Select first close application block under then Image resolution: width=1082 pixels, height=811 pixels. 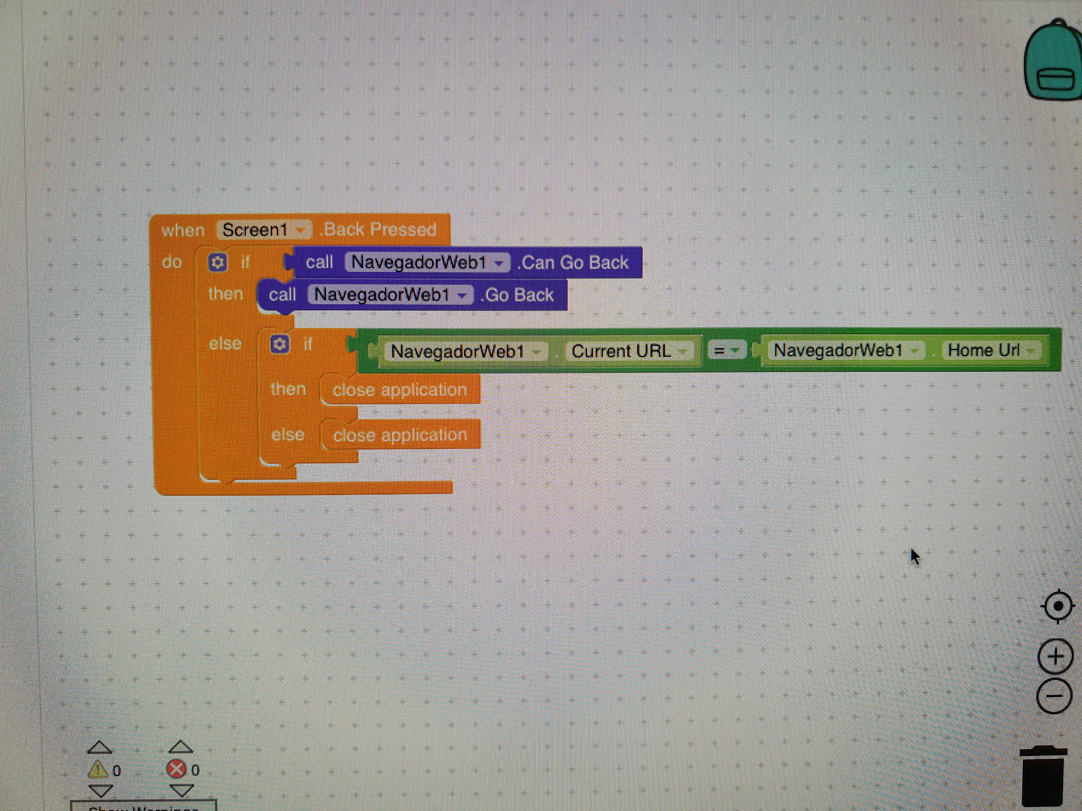400,390
